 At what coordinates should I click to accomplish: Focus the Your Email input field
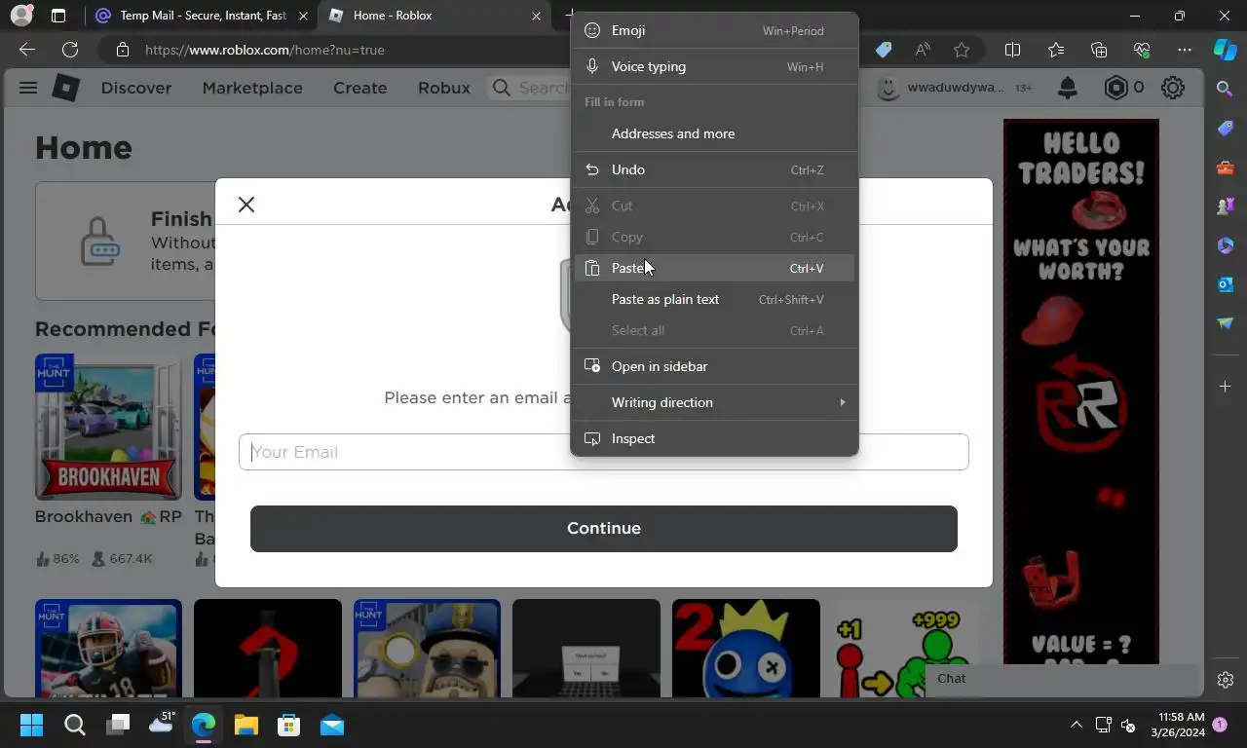coord(603,452)
